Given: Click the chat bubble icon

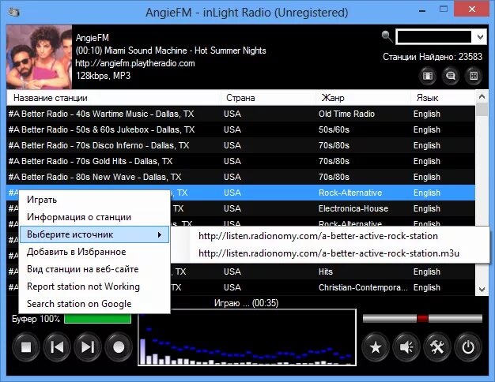Looking at the screenshot, I should coord(451,76).
